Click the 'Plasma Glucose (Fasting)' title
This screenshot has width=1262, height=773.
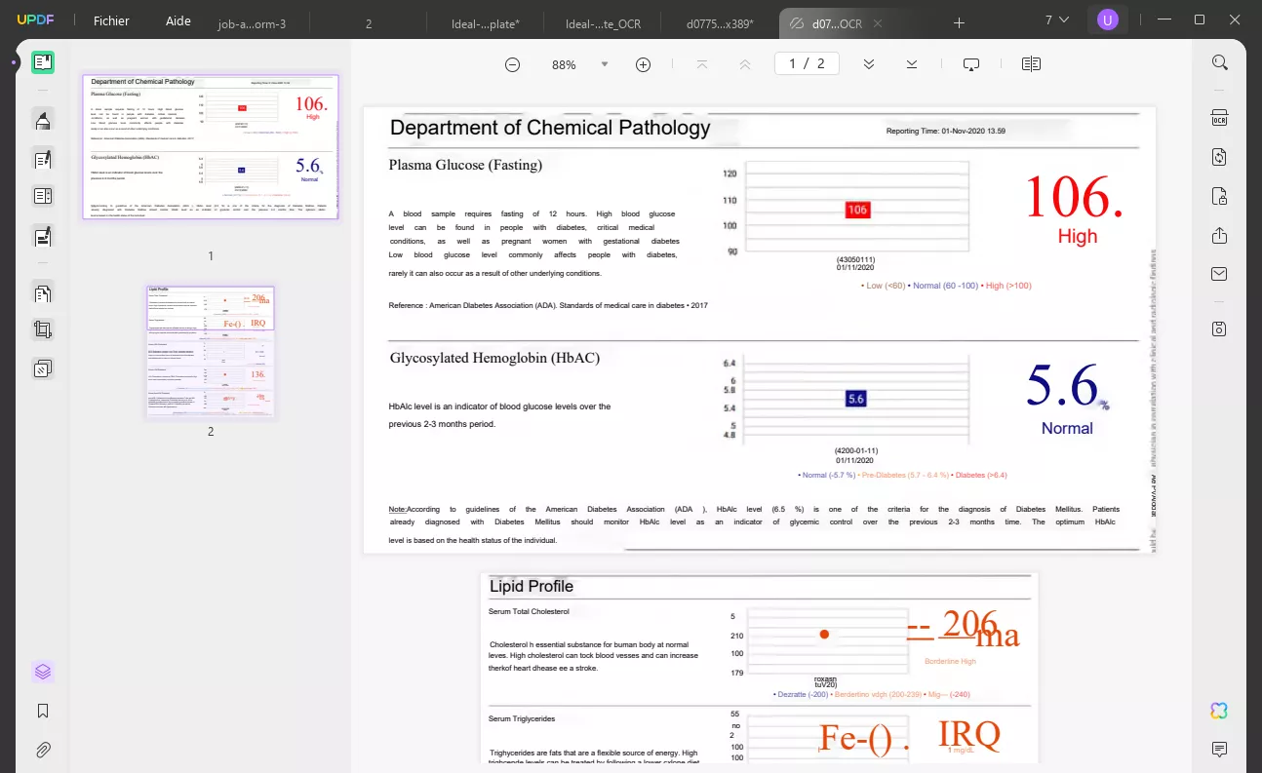pyautogui.click(x=465, y=165)
